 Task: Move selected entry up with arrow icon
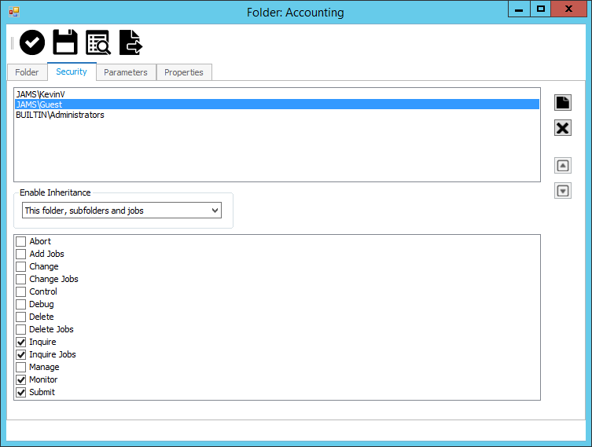pyautogui.click(x=563, y=166)
